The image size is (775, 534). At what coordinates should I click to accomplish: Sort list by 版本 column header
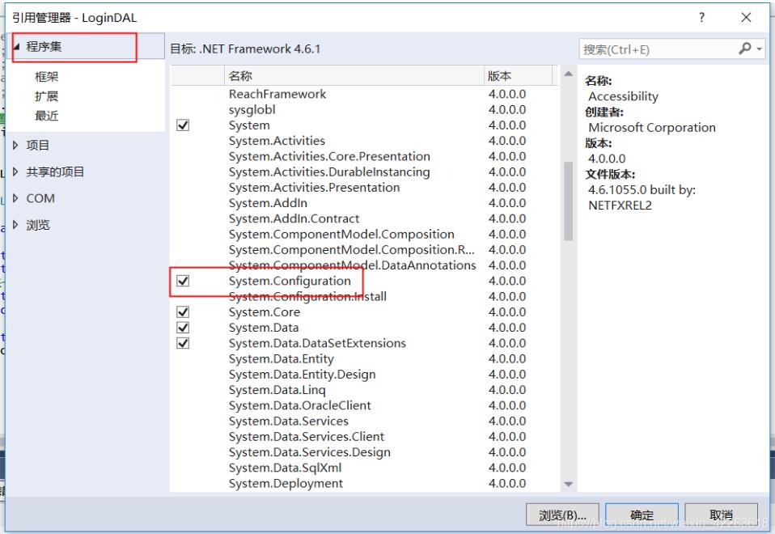point(518,76)
